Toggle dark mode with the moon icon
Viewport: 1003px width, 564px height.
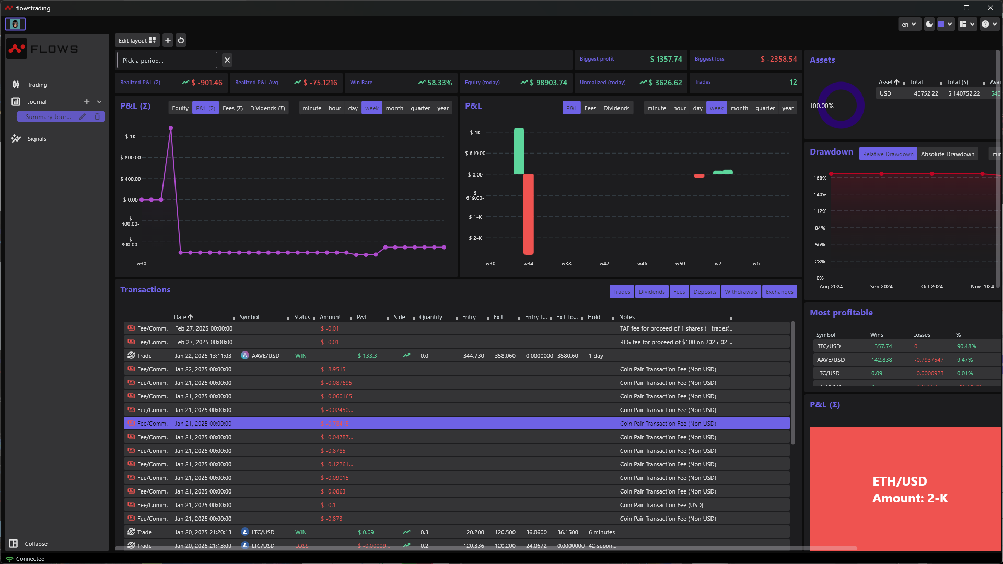(x=929, y=24)
